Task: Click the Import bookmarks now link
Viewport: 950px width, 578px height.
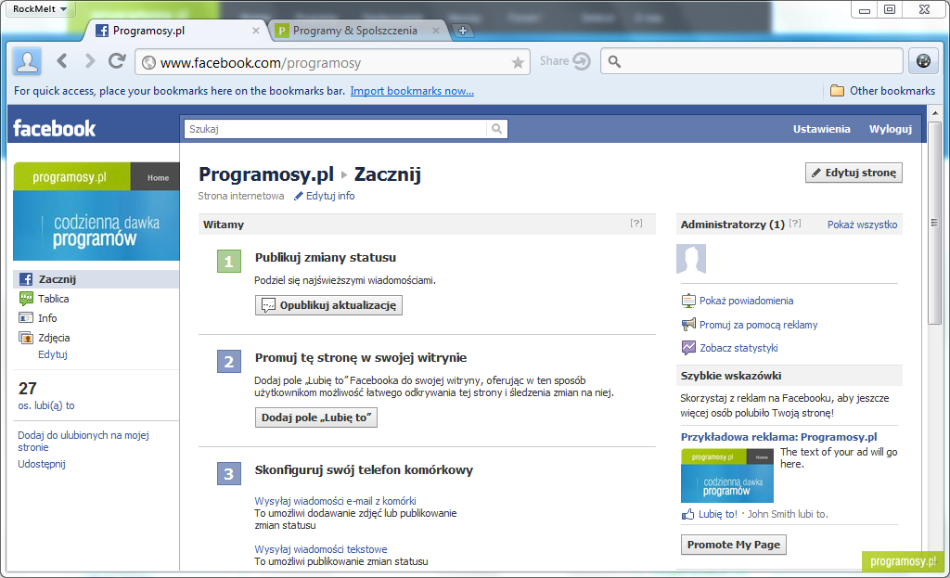Action: (412, 91)
